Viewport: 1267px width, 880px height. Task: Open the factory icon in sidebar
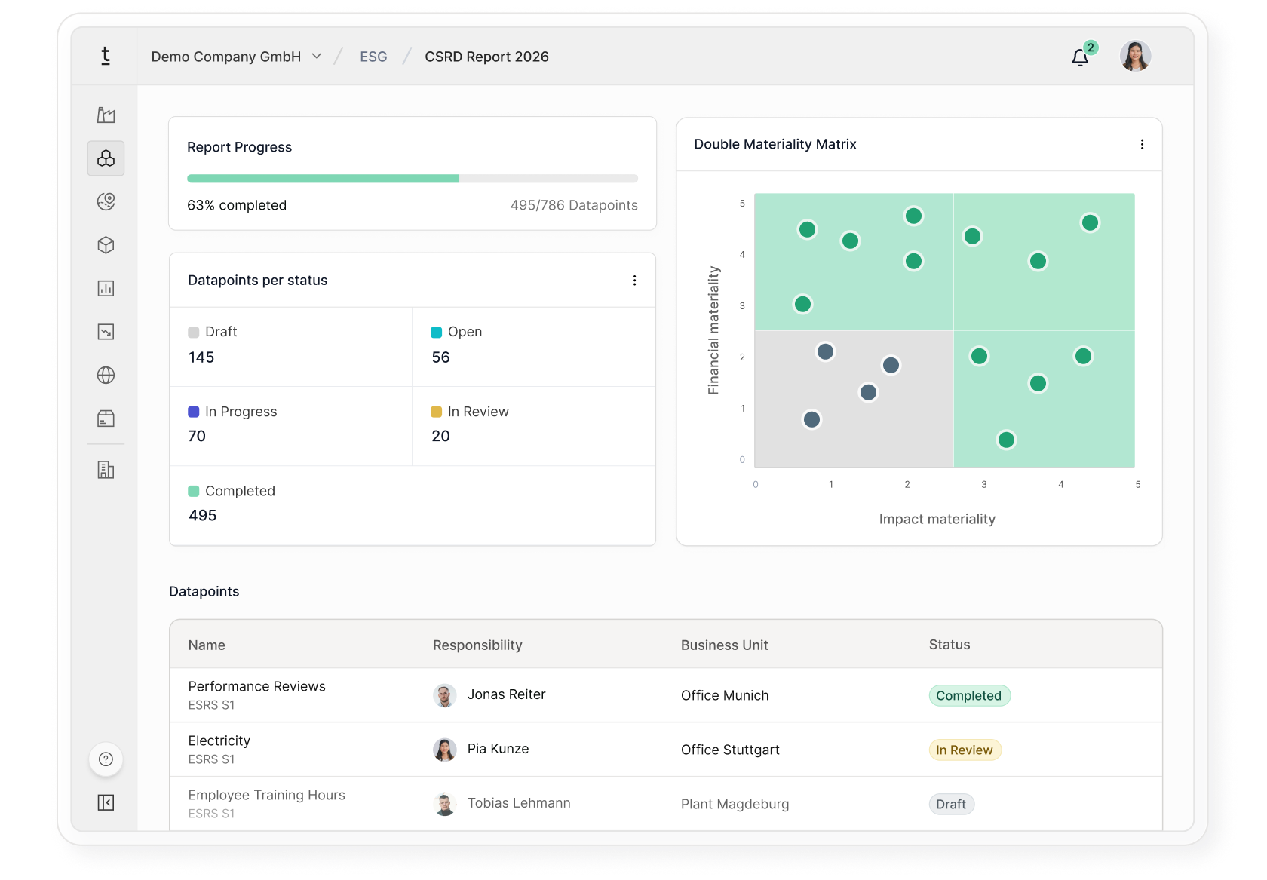pos(106,115)
